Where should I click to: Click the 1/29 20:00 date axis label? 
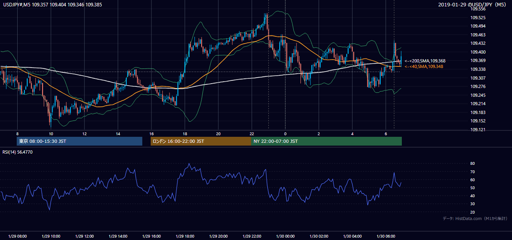(x=218, y=236)
